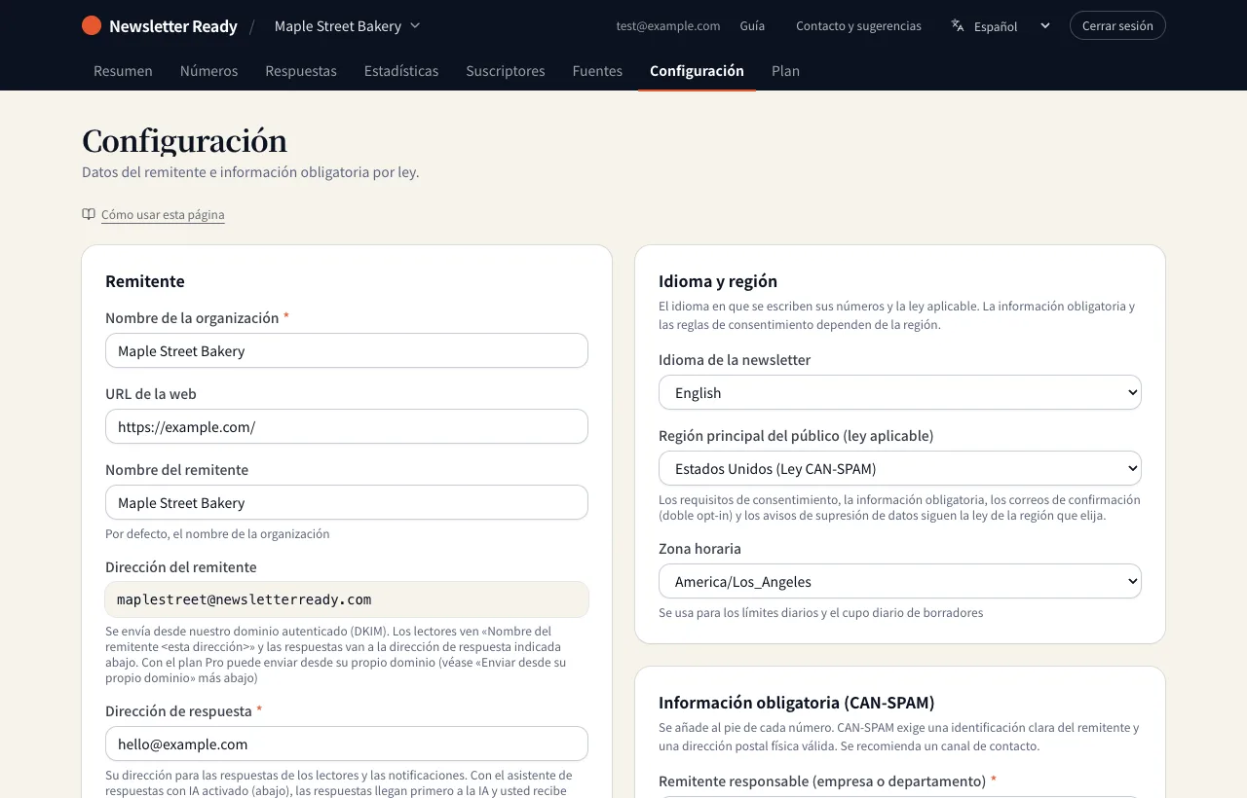1247x798 pixels.
Task: Click the 'Por defecto, el nombre de la organización' hint
Action: click(217, 534)
